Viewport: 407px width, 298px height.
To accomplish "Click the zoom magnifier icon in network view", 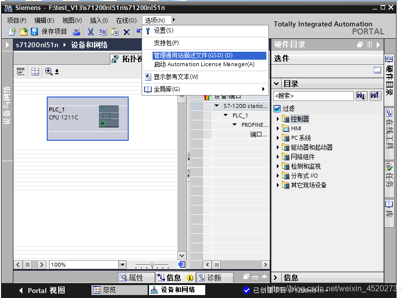I will tap(49, 71).
